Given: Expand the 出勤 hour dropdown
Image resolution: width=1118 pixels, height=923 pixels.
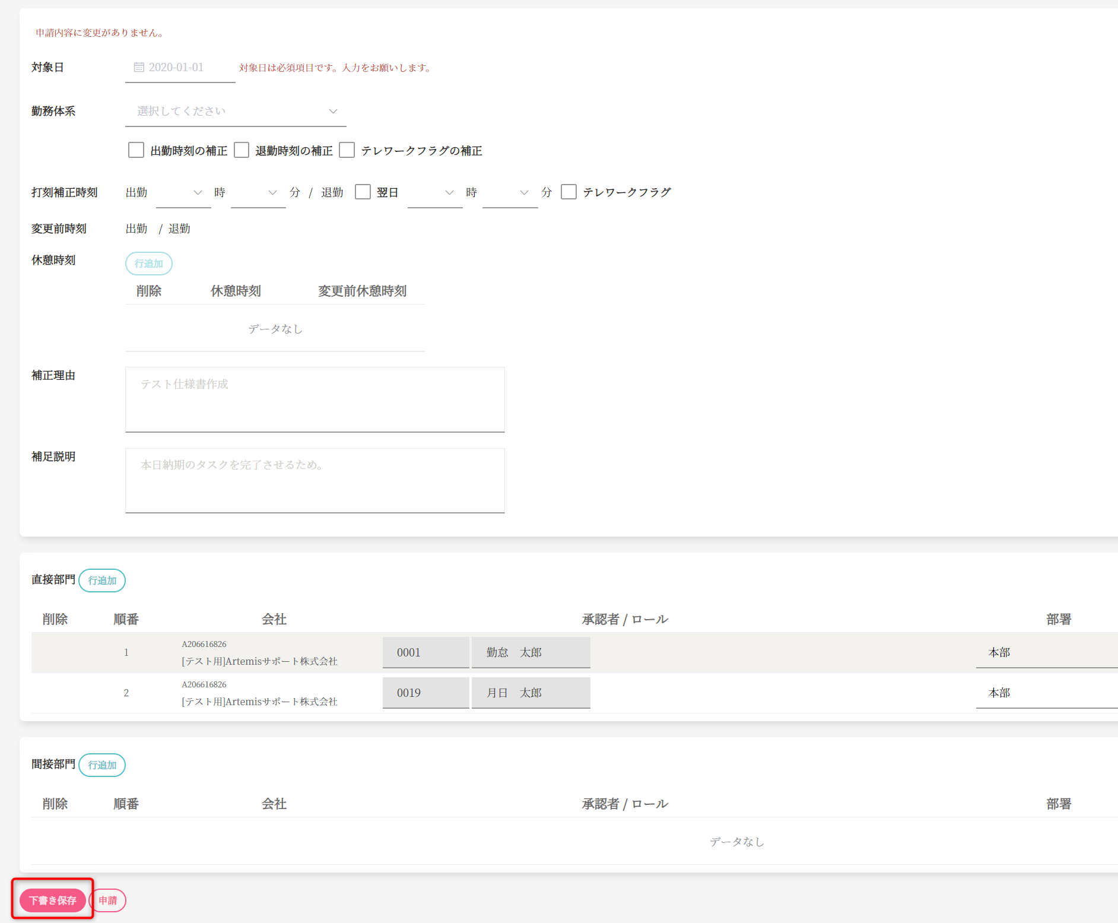Looking at the screenshot, I should (183, 193).
